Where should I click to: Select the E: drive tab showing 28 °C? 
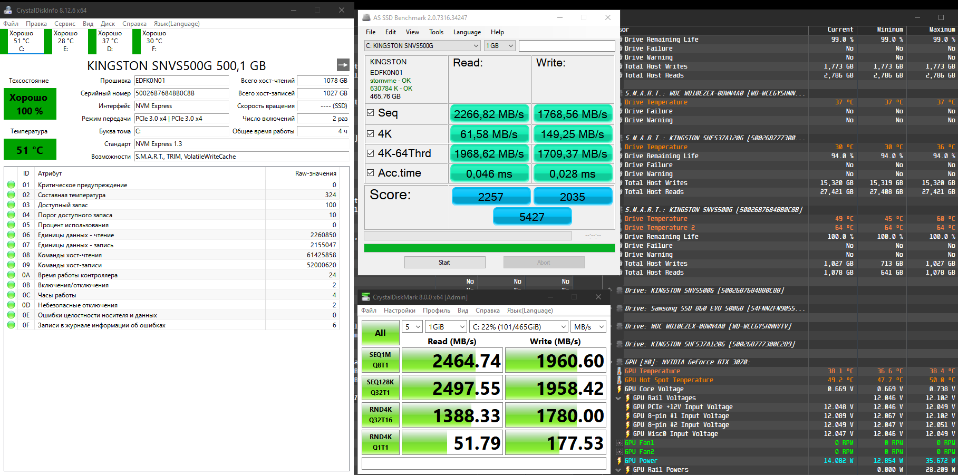tap(66, 41)
